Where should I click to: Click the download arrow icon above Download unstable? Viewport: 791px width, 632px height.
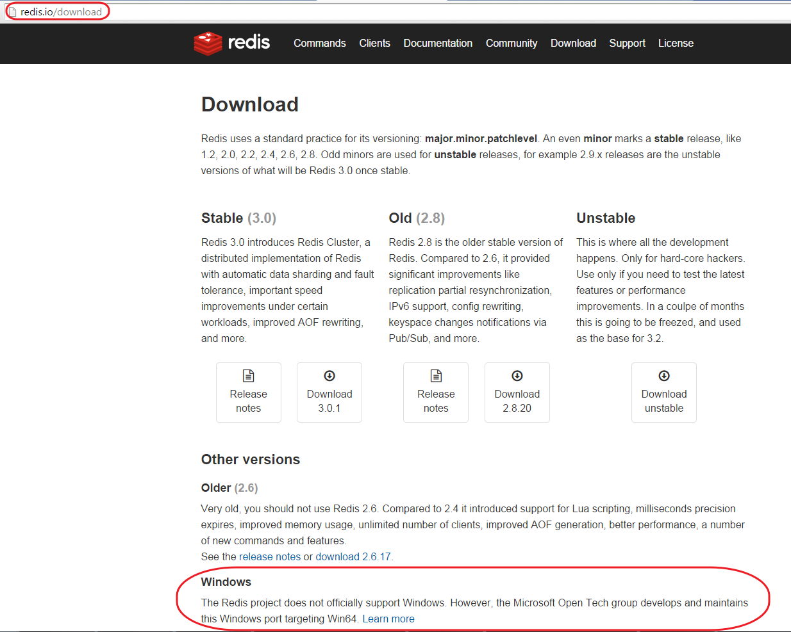664,376
